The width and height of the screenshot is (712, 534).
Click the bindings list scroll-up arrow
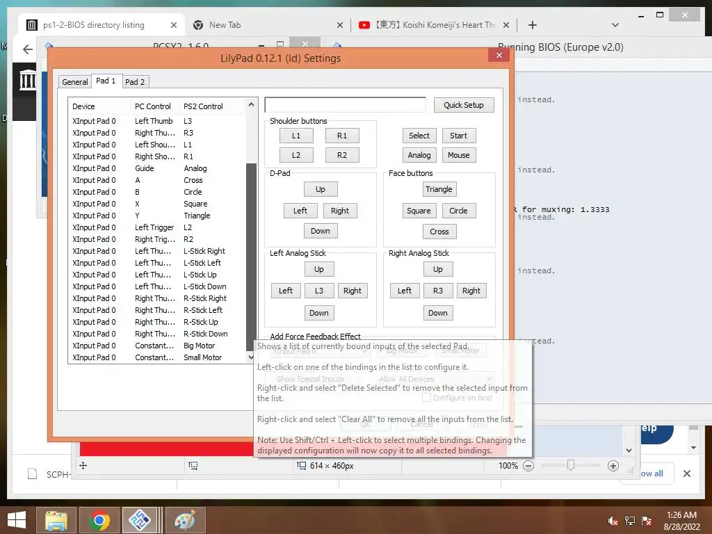pyautogui.click(x=251, y=105)
